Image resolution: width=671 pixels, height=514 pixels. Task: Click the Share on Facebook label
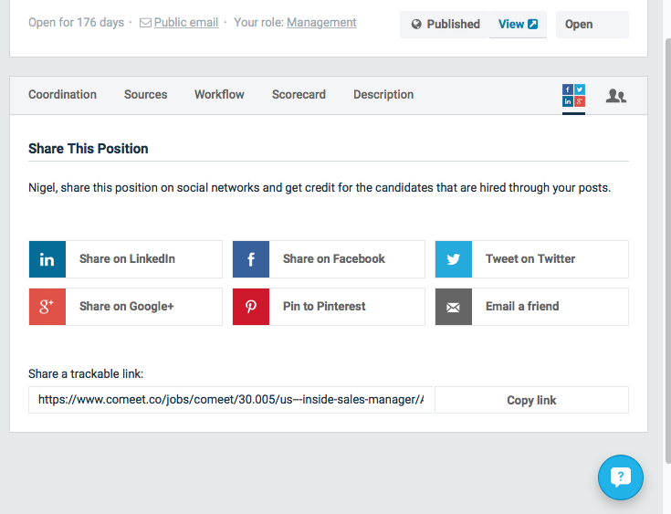pos(334,259)
